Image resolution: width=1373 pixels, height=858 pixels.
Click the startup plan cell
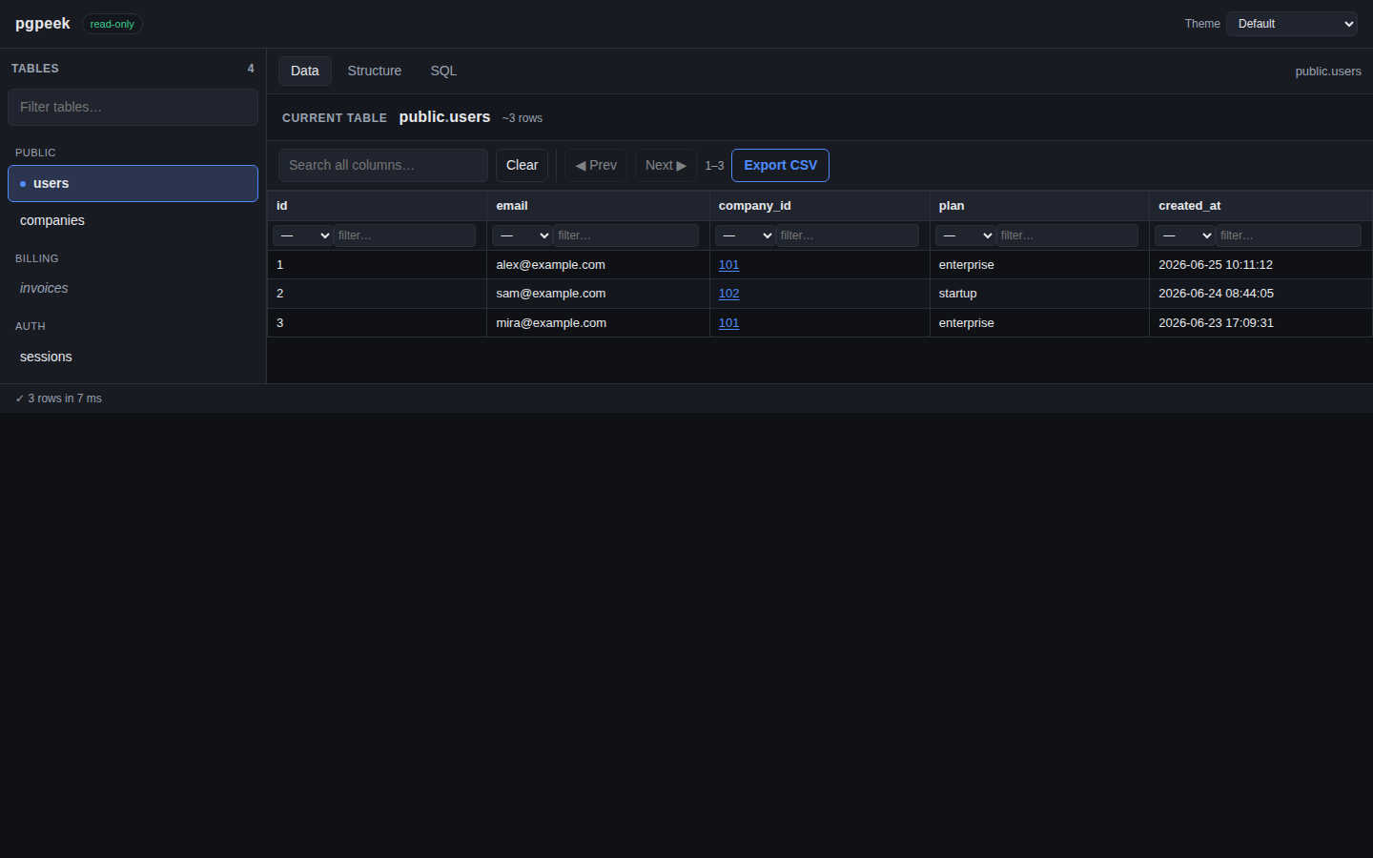(x=1039, y=294)
